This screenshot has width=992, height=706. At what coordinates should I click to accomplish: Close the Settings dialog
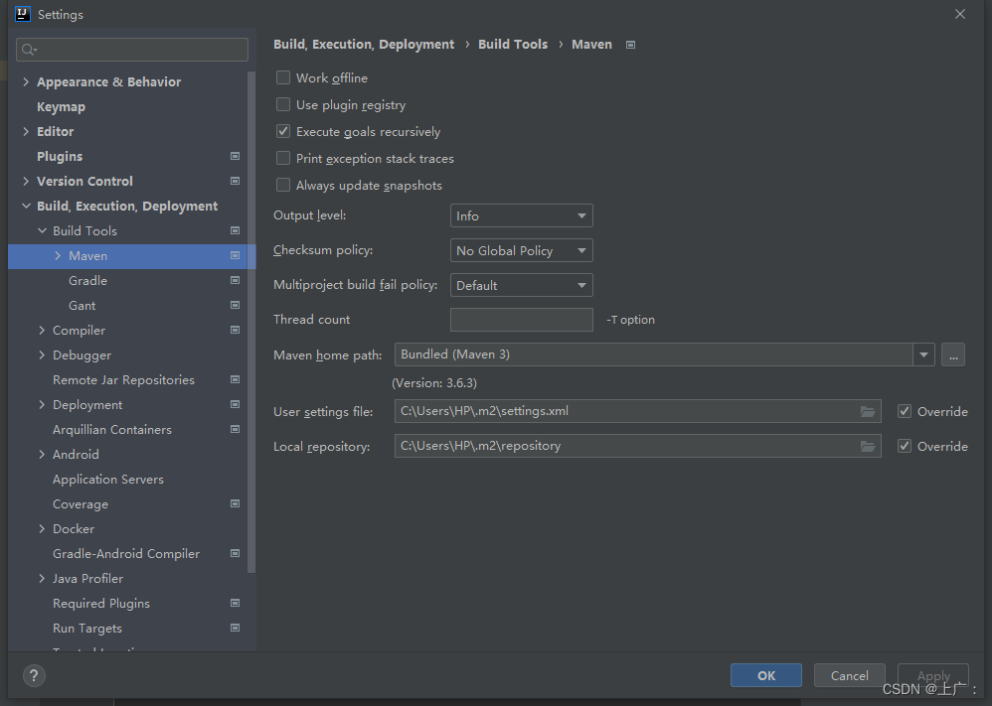[x=960, y=14]
